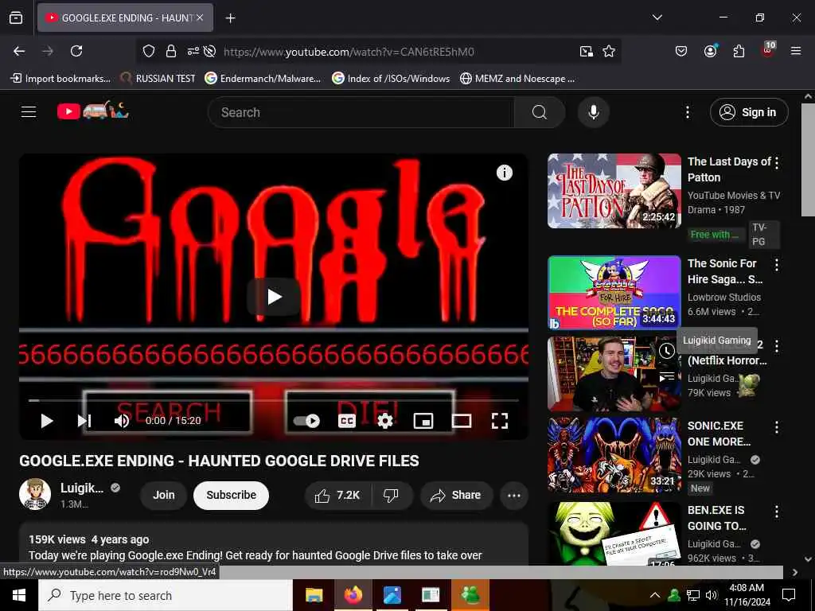Open SONIC.EXE ONE MORE video thumbnail
815x611 pixels.
[x=614, y=454]
